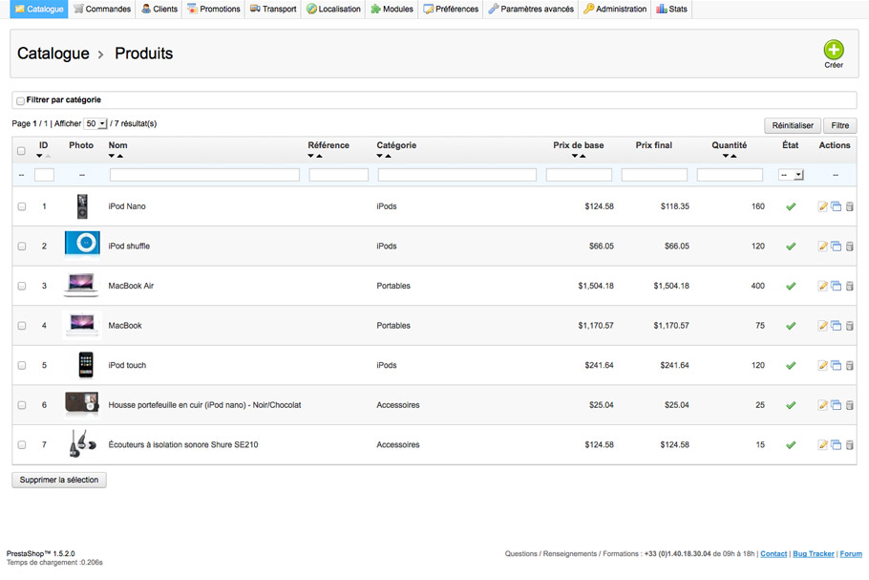Open the Promotions menu

(x=213, y=9)
